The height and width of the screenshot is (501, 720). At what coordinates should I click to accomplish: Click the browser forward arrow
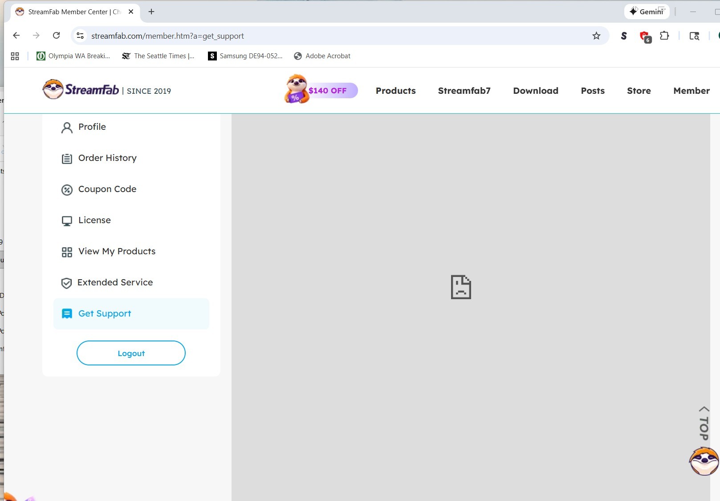pyautogui.click(x=36, y=36)
